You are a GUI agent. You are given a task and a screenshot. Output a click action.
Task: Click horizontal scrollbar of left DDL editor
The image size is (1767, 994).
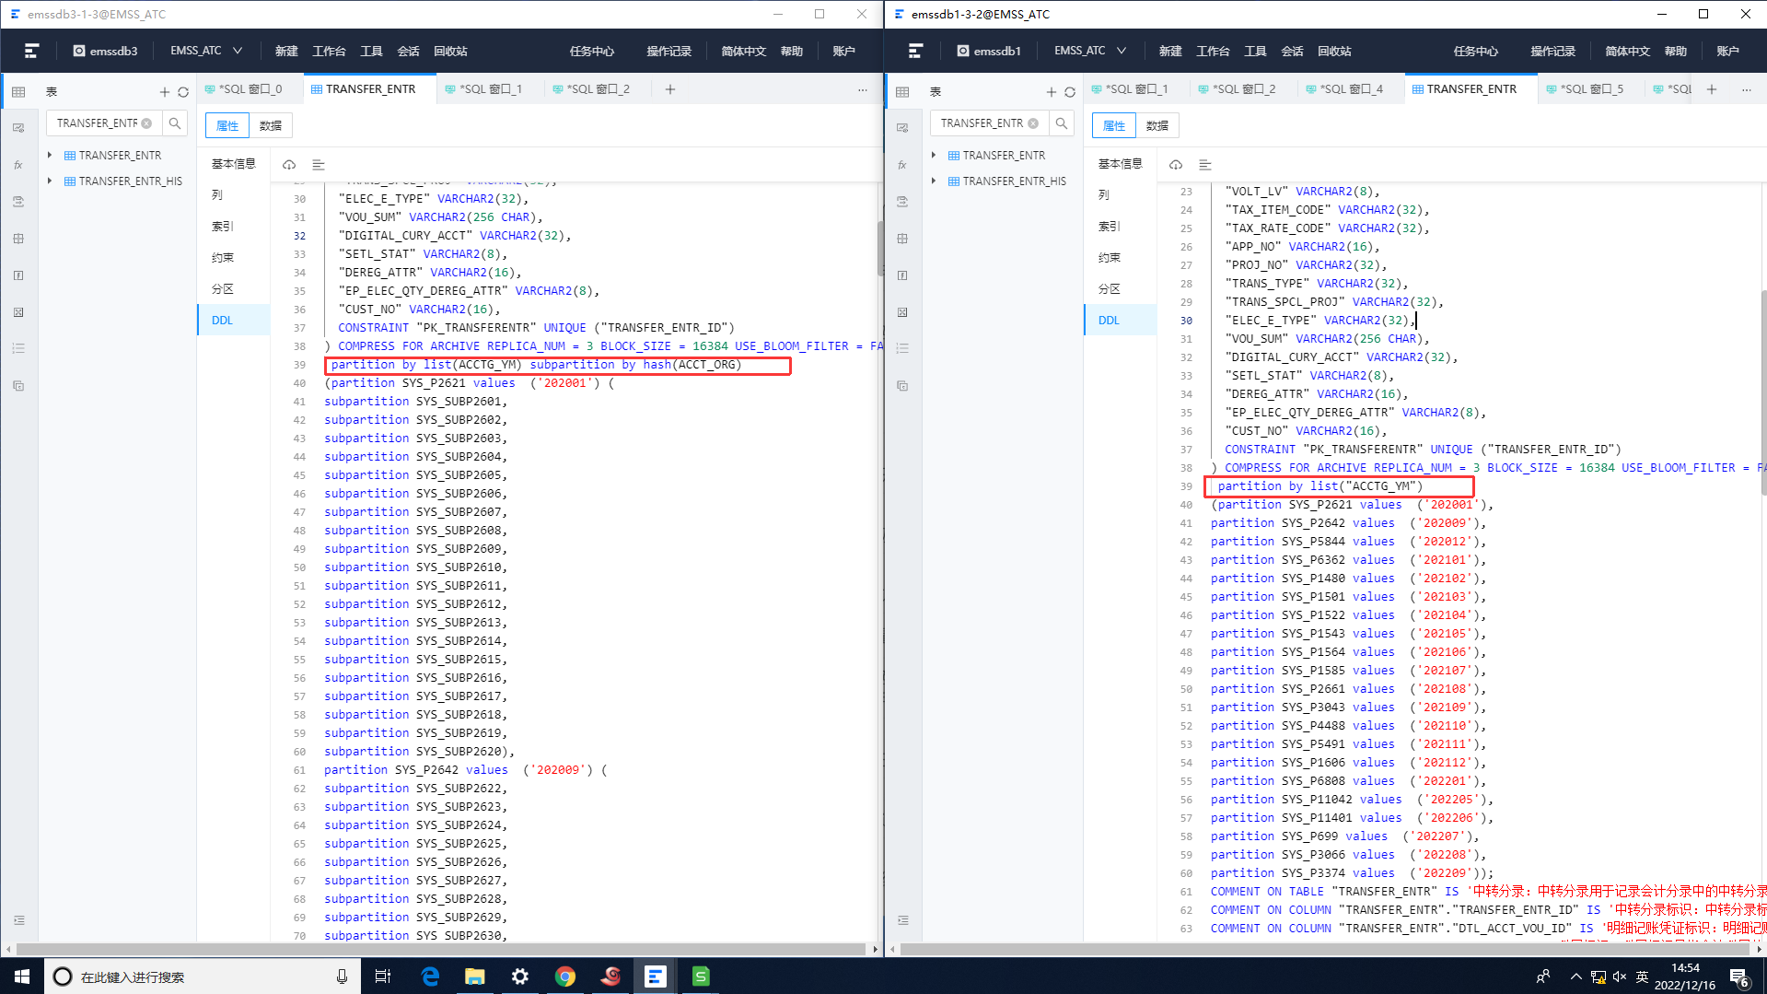click(440, 949)
